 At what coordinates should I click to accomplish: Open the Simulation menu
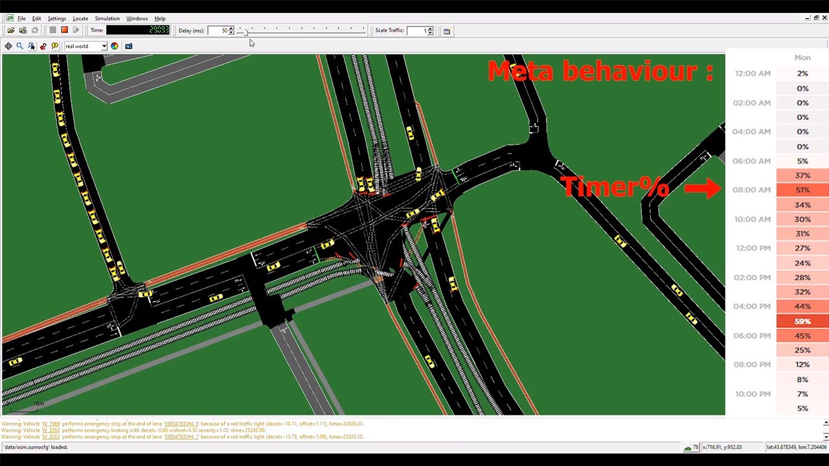click(x=107, y=19)
